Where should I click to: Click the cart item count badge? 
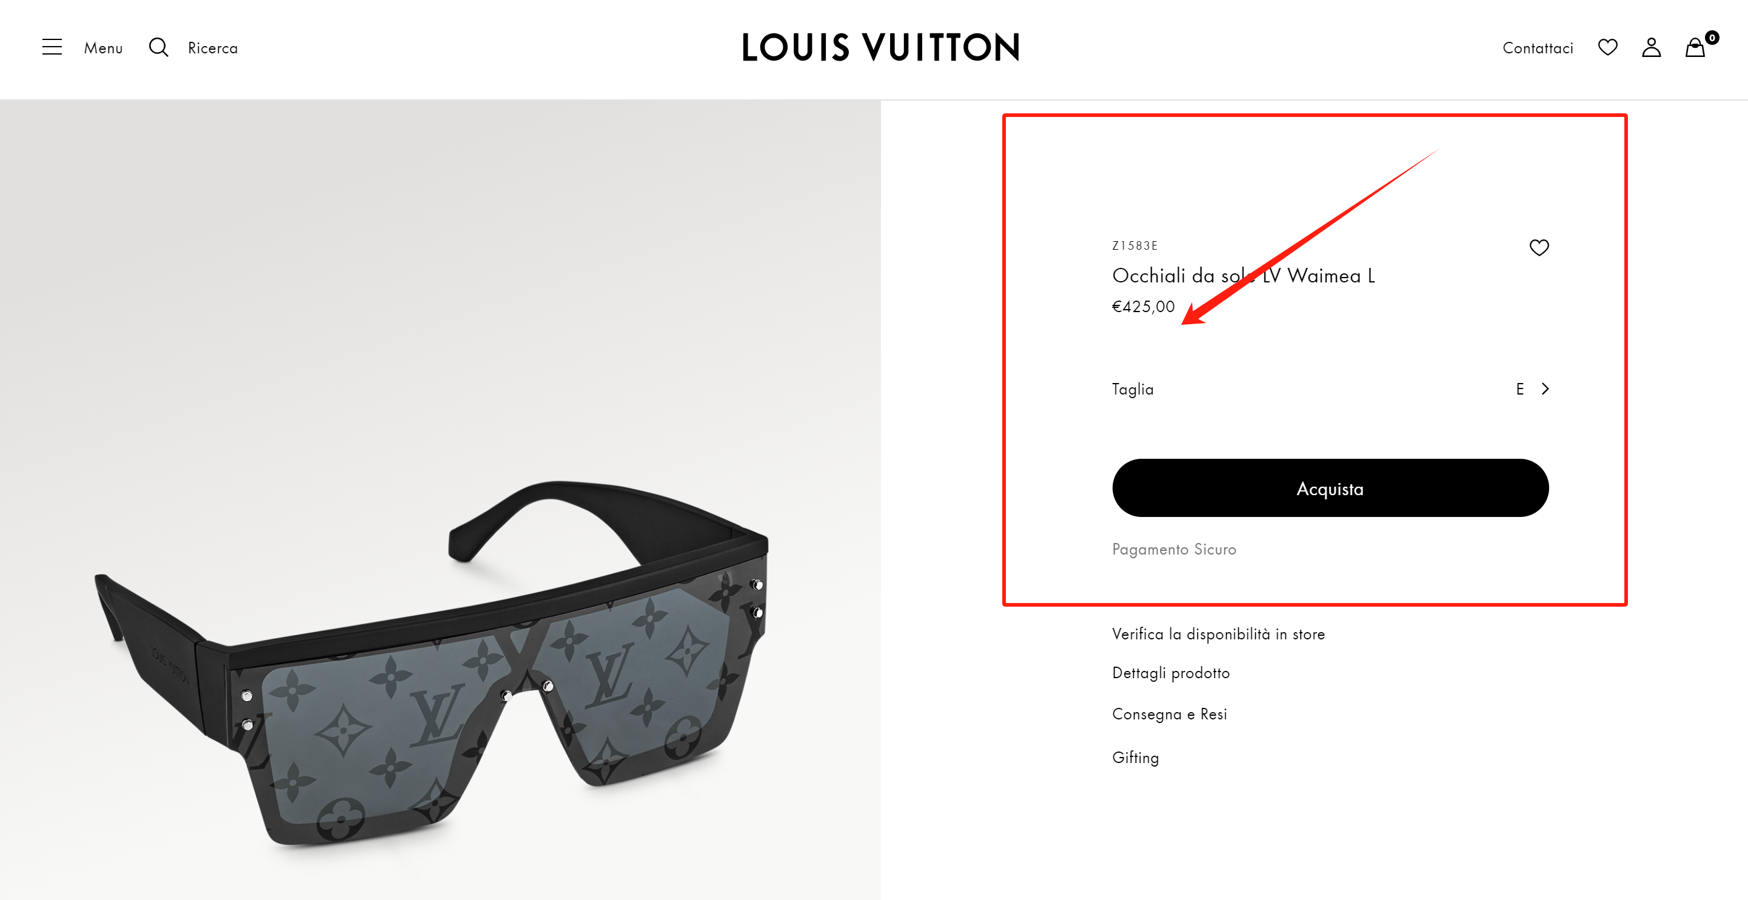click(x=1712, y=38)
